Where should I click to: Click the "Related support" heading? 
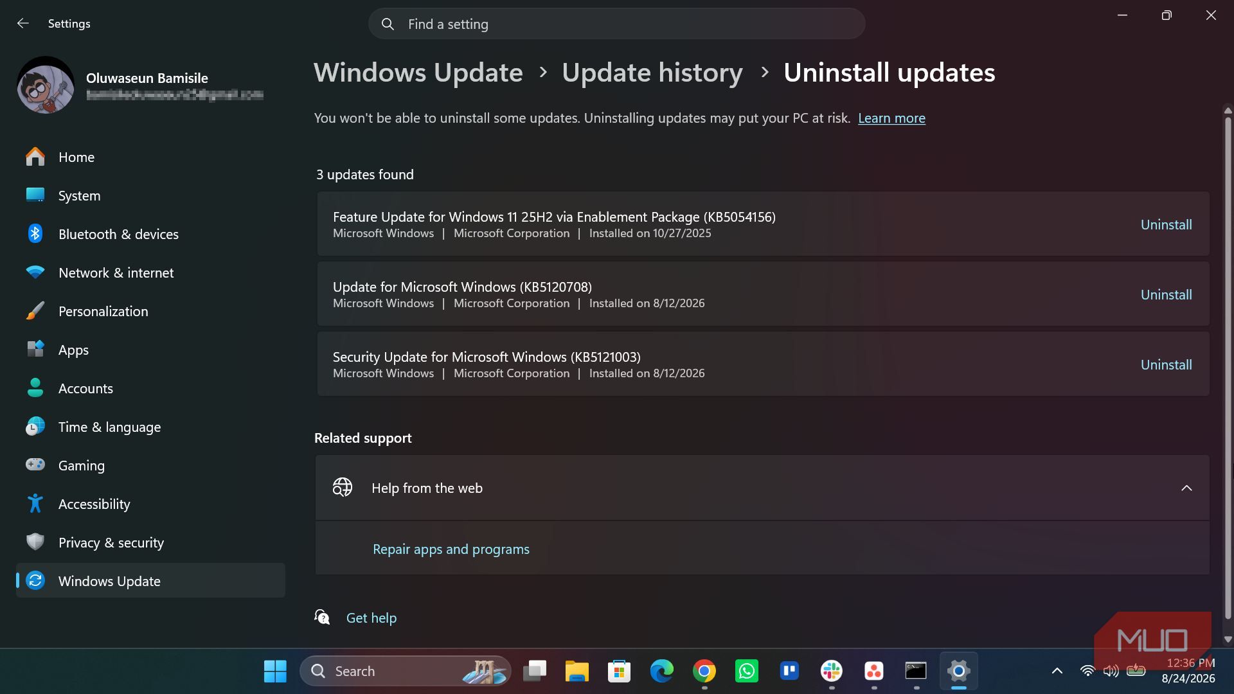click(363, 438)
